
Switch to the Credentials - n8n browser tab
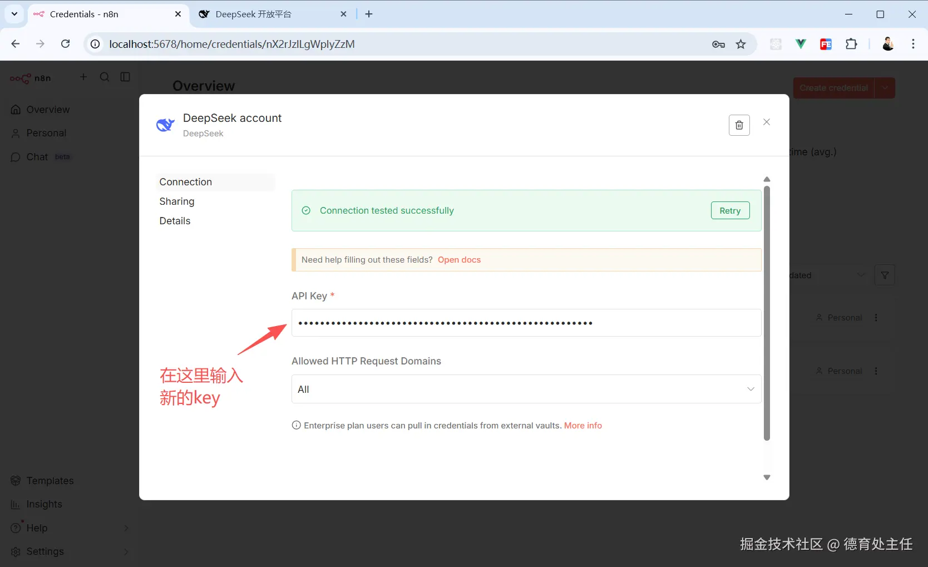click(108, 14)
